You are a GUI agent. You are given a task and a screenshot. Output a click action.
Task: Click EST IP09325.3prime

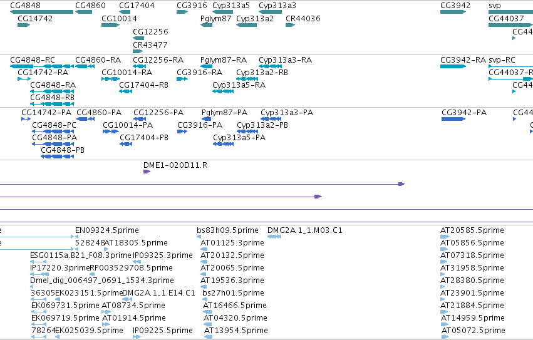137,262
